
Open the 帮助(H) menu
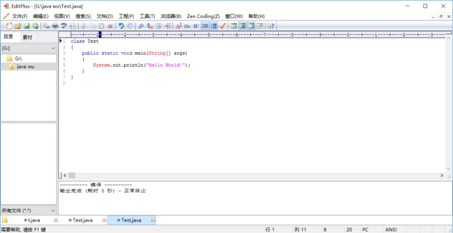(x=257, y=16)
